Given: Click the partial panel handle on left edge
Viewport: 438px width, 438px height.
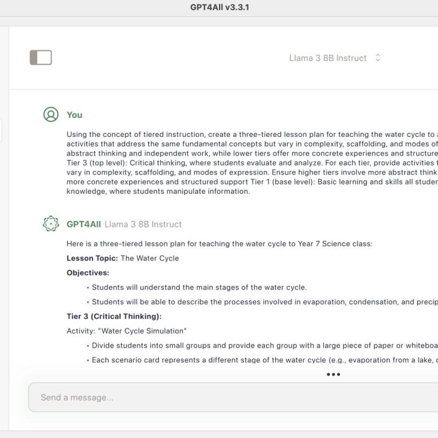Looking at the screenshot, I should coord(1,130).
